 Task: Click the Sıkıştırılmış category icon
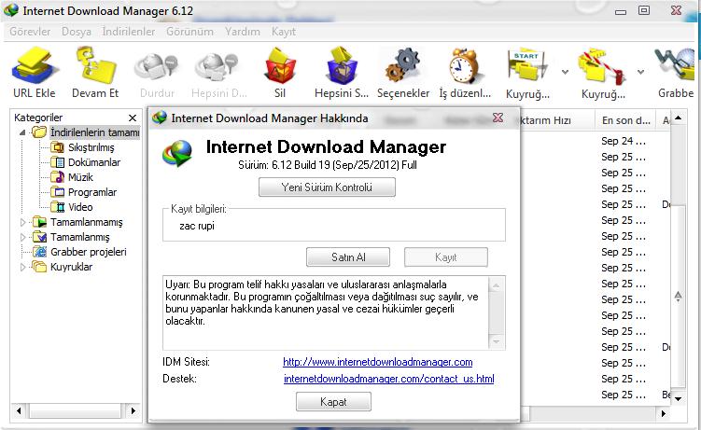57,146
